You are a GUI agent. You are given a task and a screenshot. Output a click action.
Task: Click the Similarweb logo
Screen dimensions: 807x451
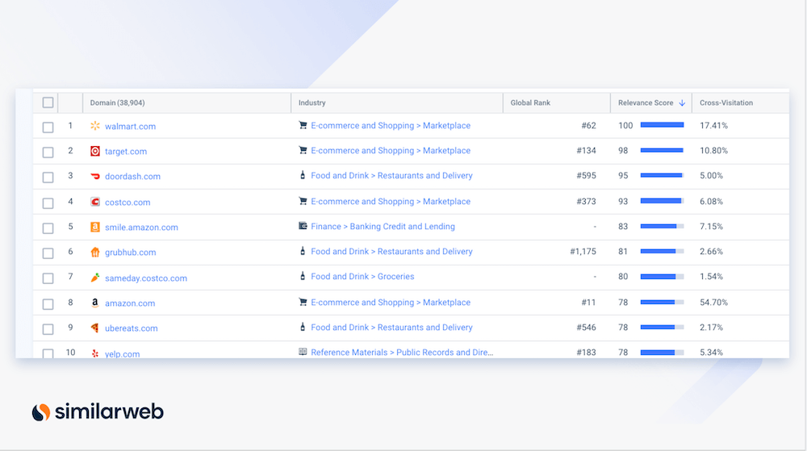[98, 412]
